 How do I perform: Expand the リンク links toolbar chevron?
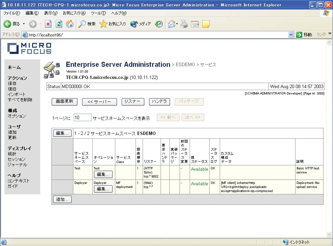tap(330, 33)
